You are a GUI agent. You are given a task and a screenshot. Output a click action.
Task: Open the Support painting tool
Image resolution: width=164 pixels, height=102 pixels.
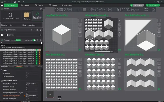click(119, 10)
